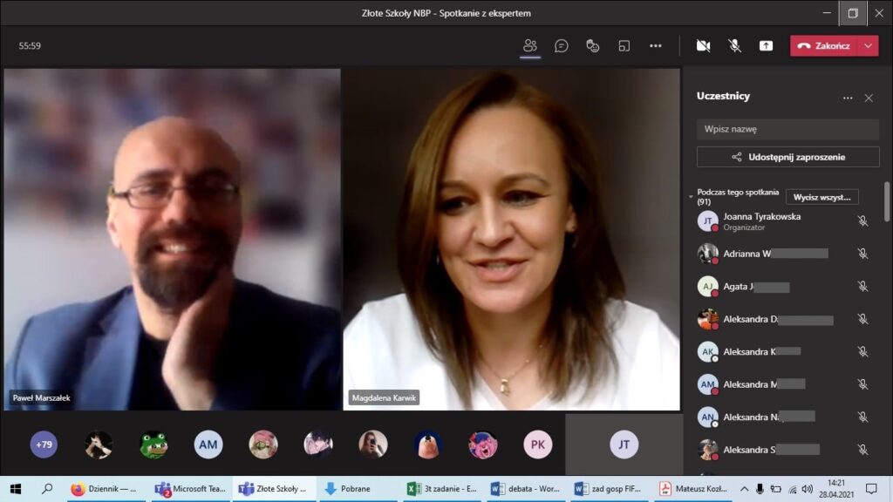Screen dimensions: 893x502
Task: Open more actions ellipsis in meeting toolbar
Action: 656,45
